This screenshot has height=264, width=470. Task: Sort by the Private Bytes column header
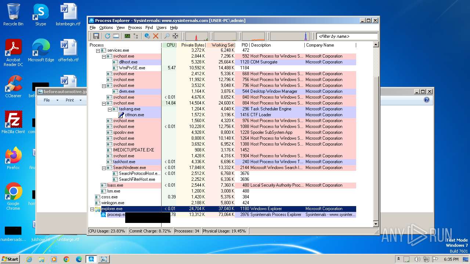(191, 45)
